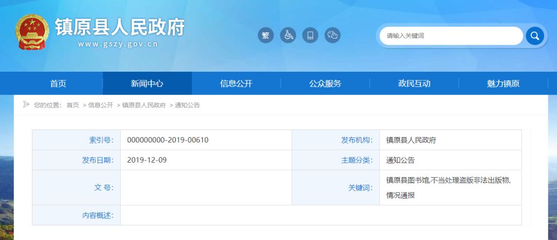
Task: Open the 首页 navigation tab
Action: [58, 84]
